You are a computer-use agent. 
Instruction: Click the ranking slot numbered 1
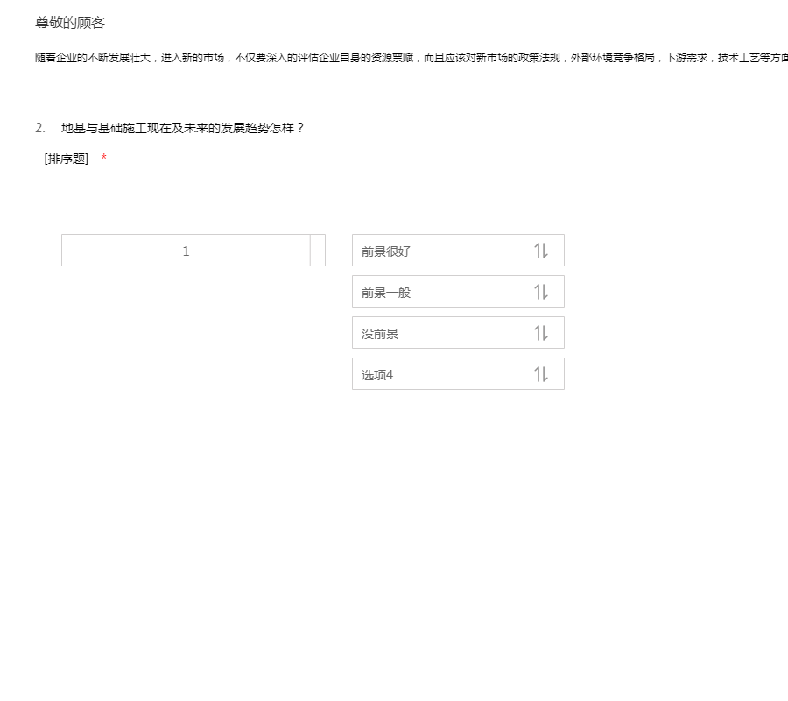(186, 251)
